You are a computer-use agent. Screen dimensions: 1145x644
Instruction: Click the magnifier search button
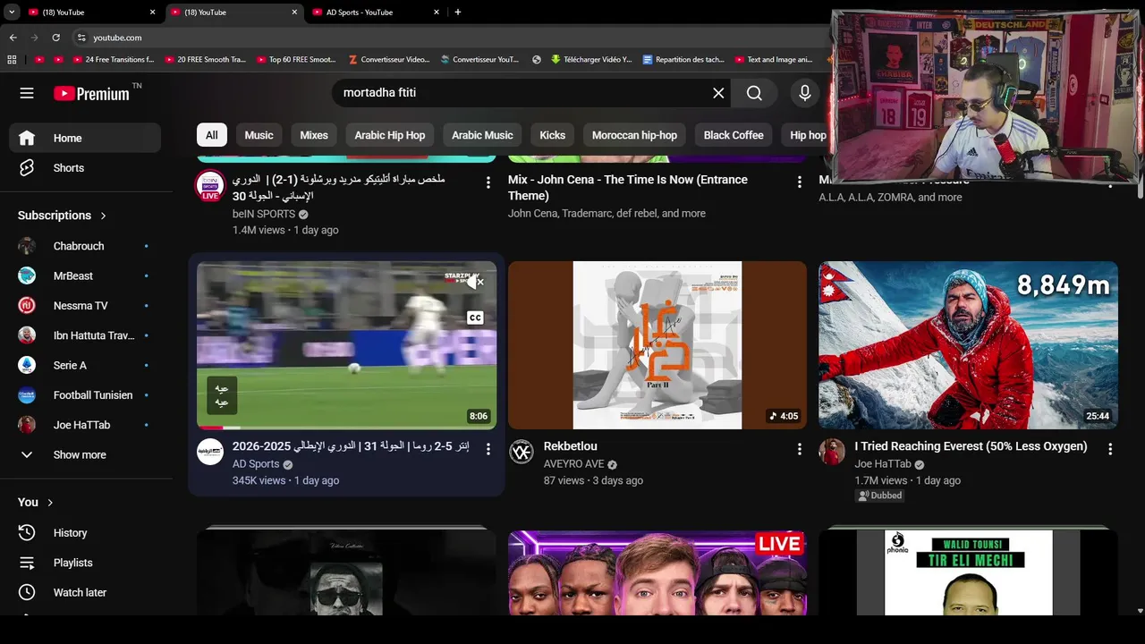[754, 93]
